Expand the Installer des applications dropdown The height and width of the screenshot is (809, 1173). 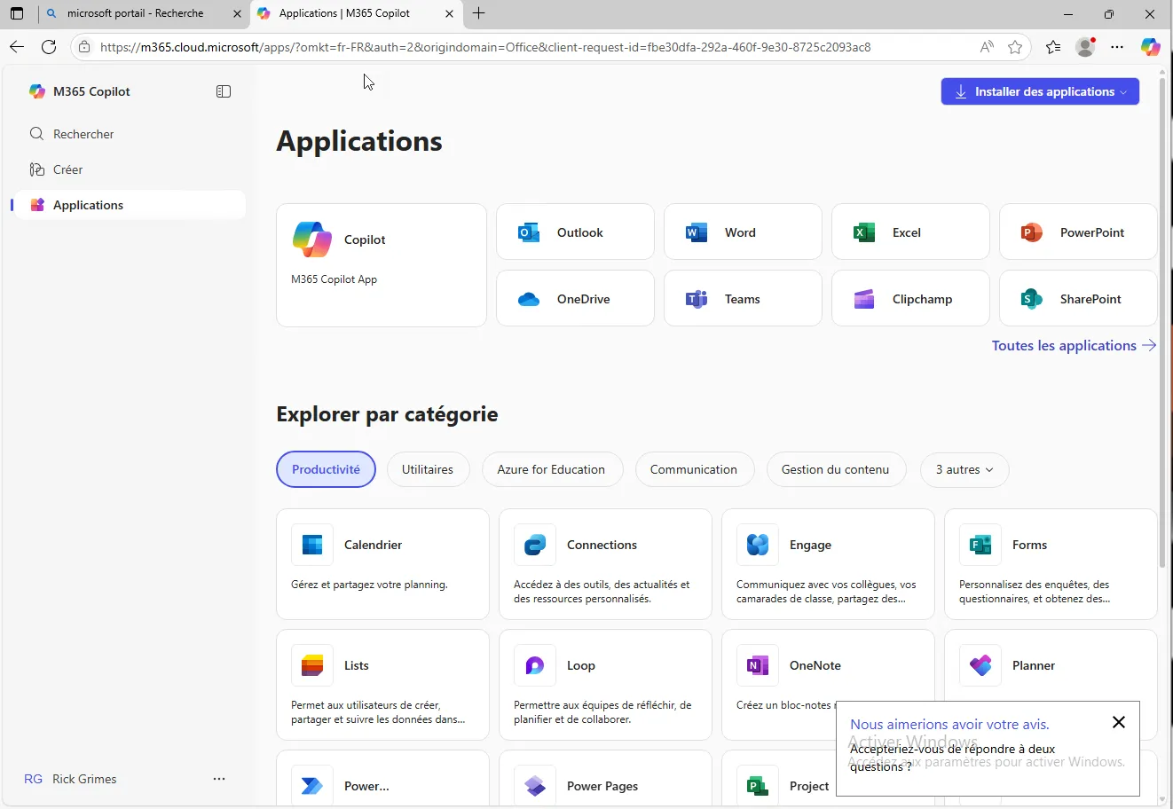[1040, 91]
